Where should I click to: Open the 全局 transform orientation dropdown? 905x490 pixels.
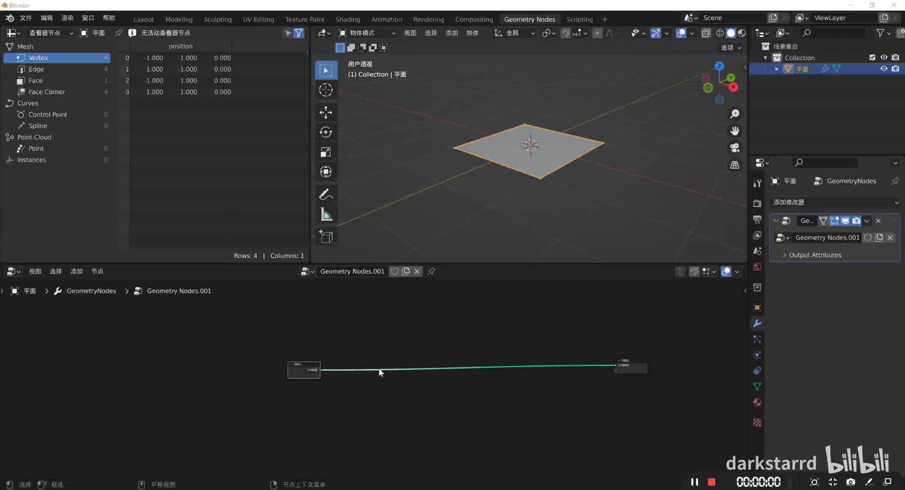[514, 33]
